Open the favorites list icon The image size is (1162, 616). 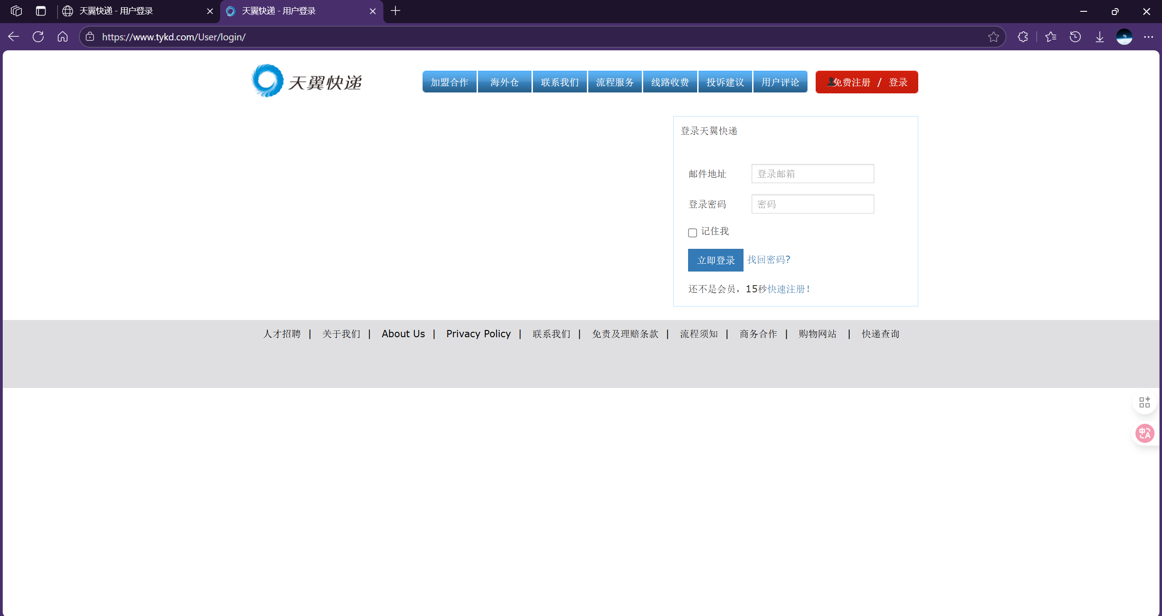coord(1051,37)
